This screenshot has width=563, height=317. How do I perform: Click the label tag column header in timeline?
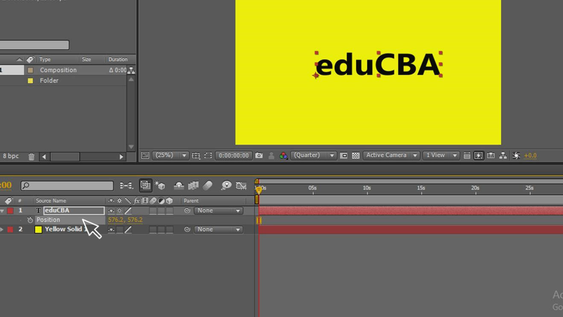tap(9, 201)
